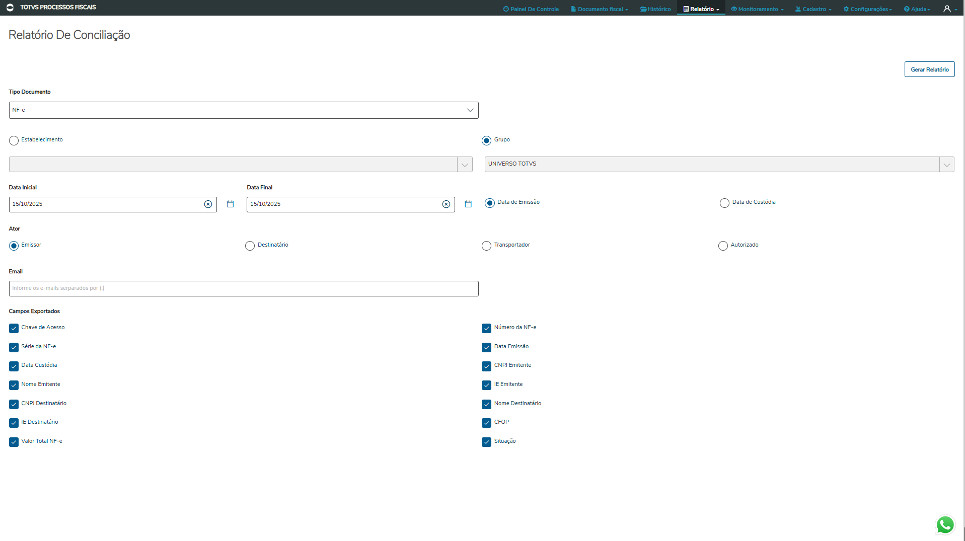Image resolution: width=965 pixels, height=541 pixels.
Task: Expand the Estabelecimento dropdown list
Action: tap(465, 165)
